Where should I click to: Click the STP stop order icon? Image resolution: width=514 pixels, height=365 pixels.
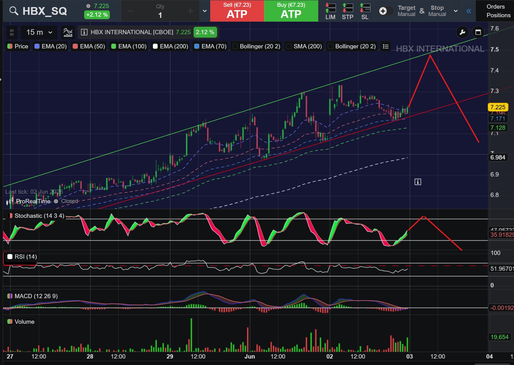pos(347,11)
